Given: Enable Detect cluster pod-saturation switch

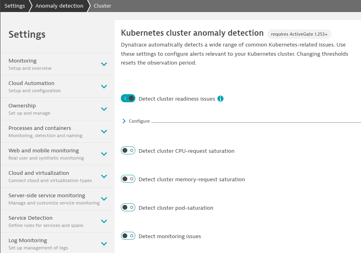Looking at the screenshot, I should 128,208.
